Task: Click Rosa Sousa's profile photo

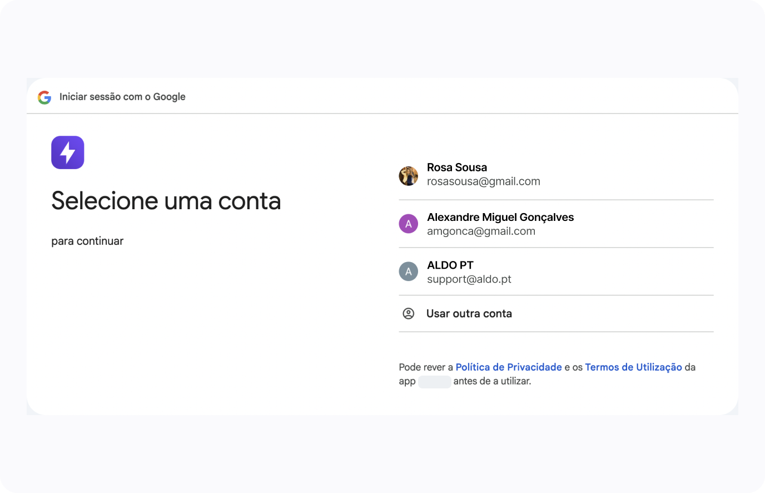Action: [409, 176]
